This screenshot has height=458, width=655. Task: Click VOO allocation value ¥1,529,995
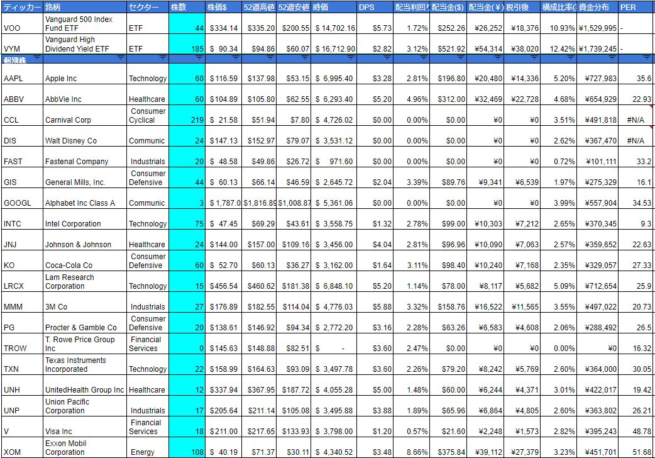point(597,23)
